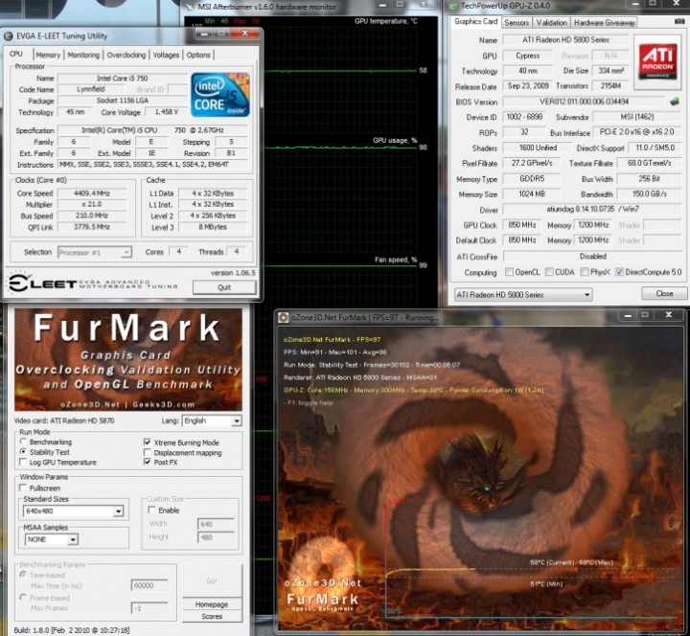The image size is (690, 636).
Task: Click the FurMark banner image
Action: (128, 360)
